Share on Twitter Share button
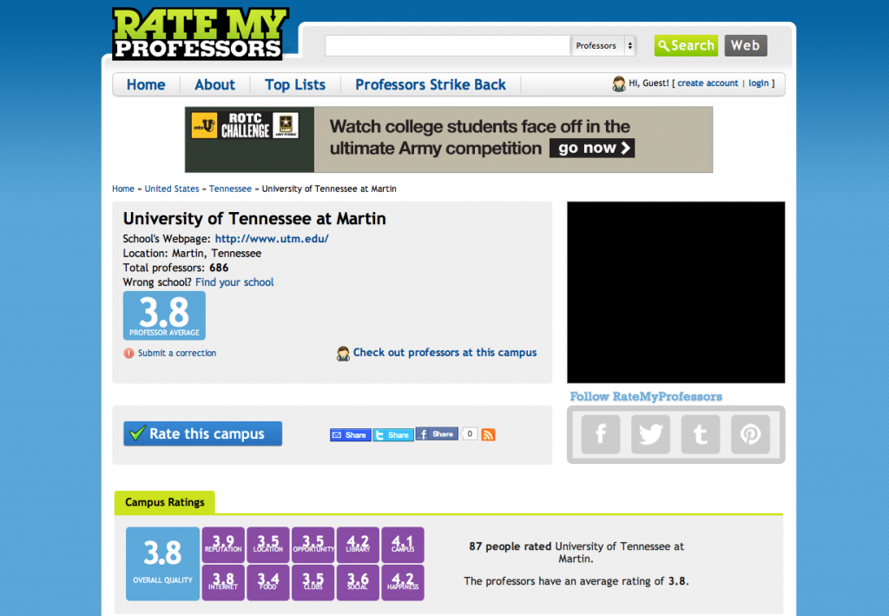Image resolution: width=889 pixels, height=616 pixels. [393, 435]
